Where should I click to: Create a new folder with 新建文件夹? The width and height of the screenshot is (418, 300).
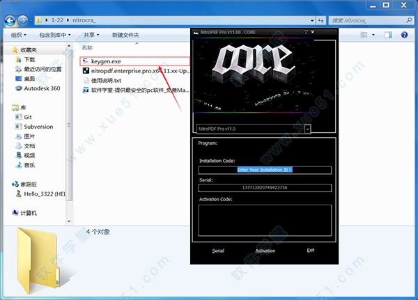pyautogui.click(x=125, y=35)
